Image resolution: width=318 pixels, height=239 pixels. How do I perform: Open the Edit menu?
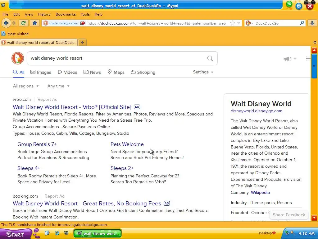pyautogui.click(x=16, y=14)
